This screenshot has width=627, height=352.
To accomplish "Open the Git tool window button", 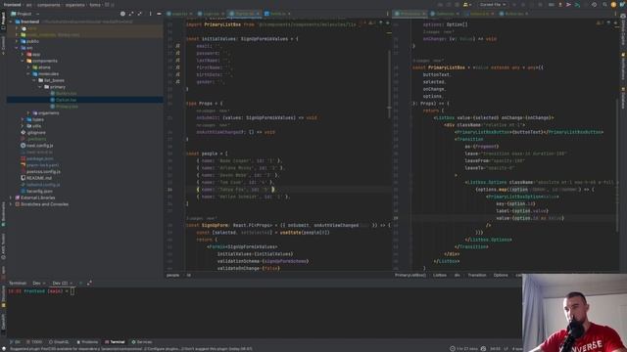I will pos(16,342).
